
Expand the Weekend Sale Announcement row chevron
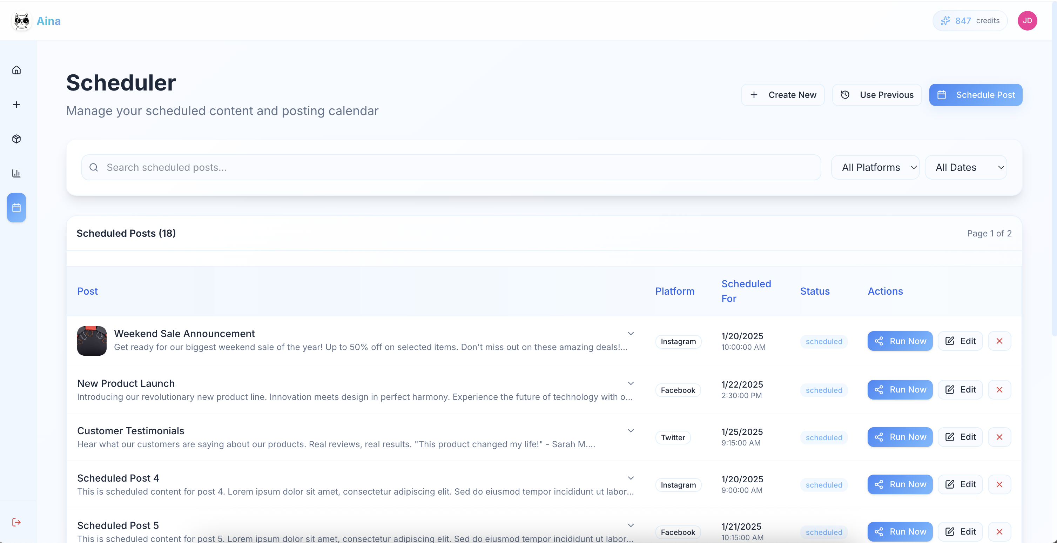tap(631, 334)
